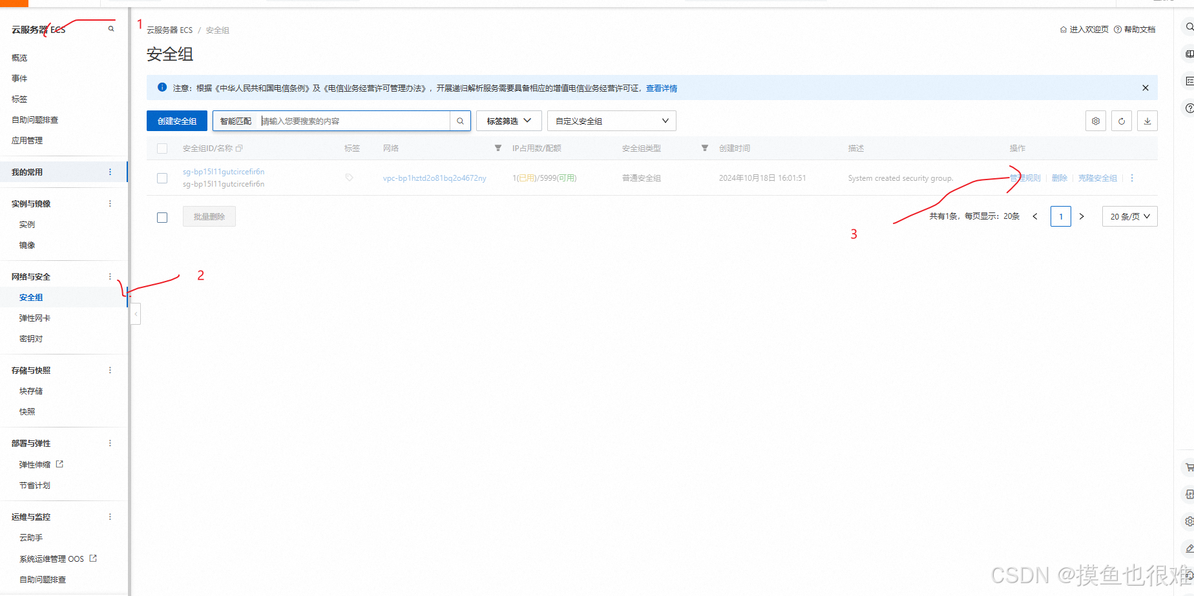Open the 查看详情 link in notice

coord(662,88)
